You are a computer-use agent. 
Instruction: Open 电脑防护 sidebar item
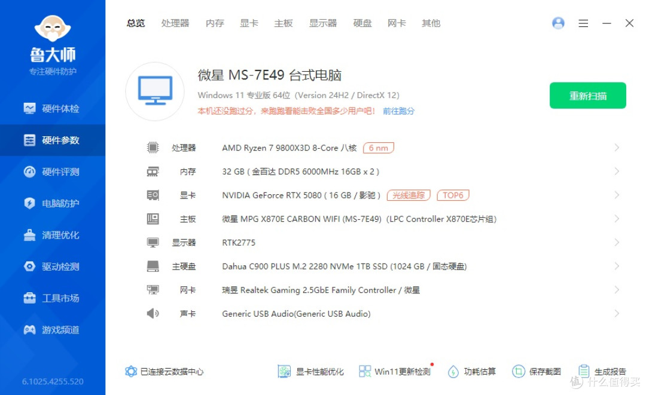(52, 203)
